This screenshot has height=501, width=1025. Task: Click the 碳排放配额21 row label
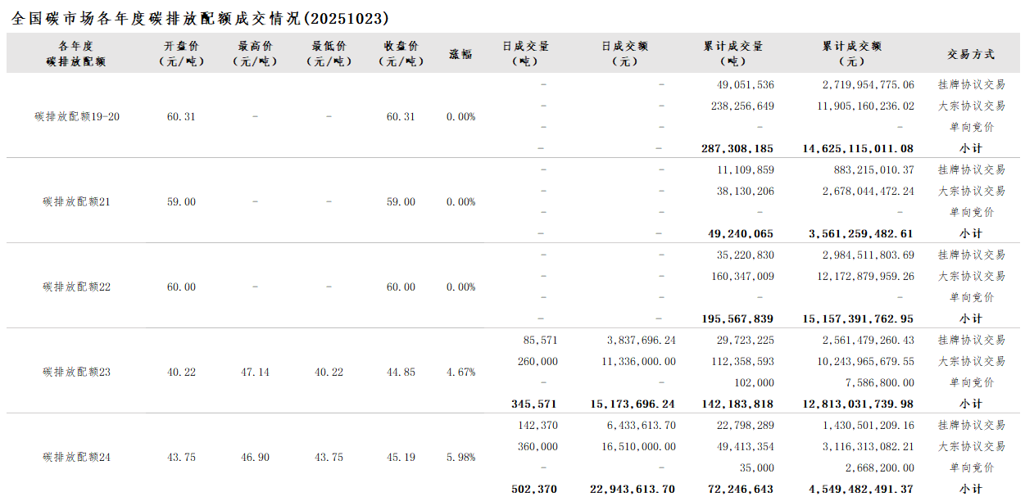[77, 201]
